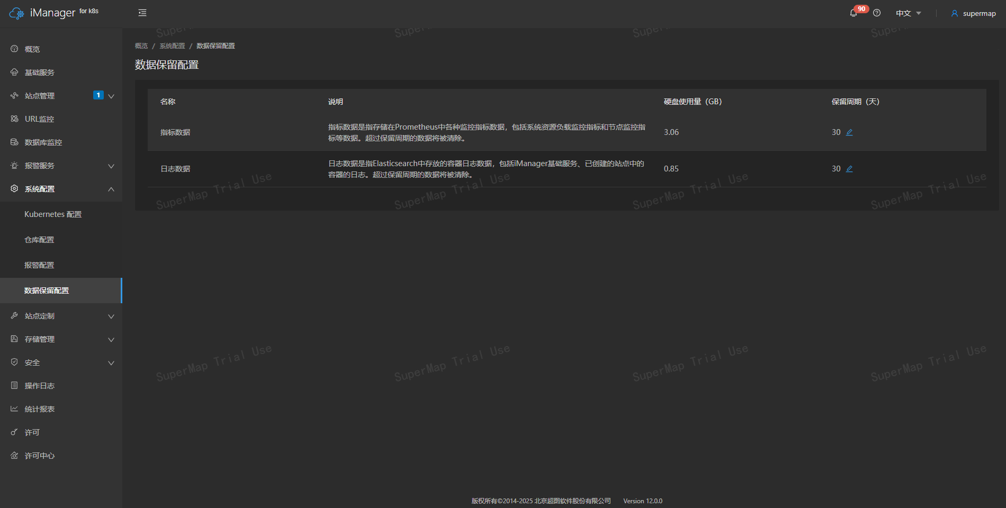Click the red 90 notification badge
This screenshot has width=1006, height=508.
tap(861, 9)
